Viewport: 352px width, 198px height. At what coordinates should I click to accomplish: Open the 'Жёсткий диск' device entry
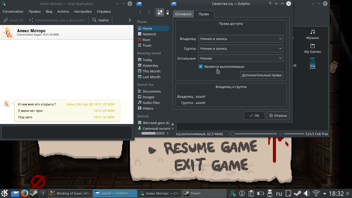[x=154, y=123]
